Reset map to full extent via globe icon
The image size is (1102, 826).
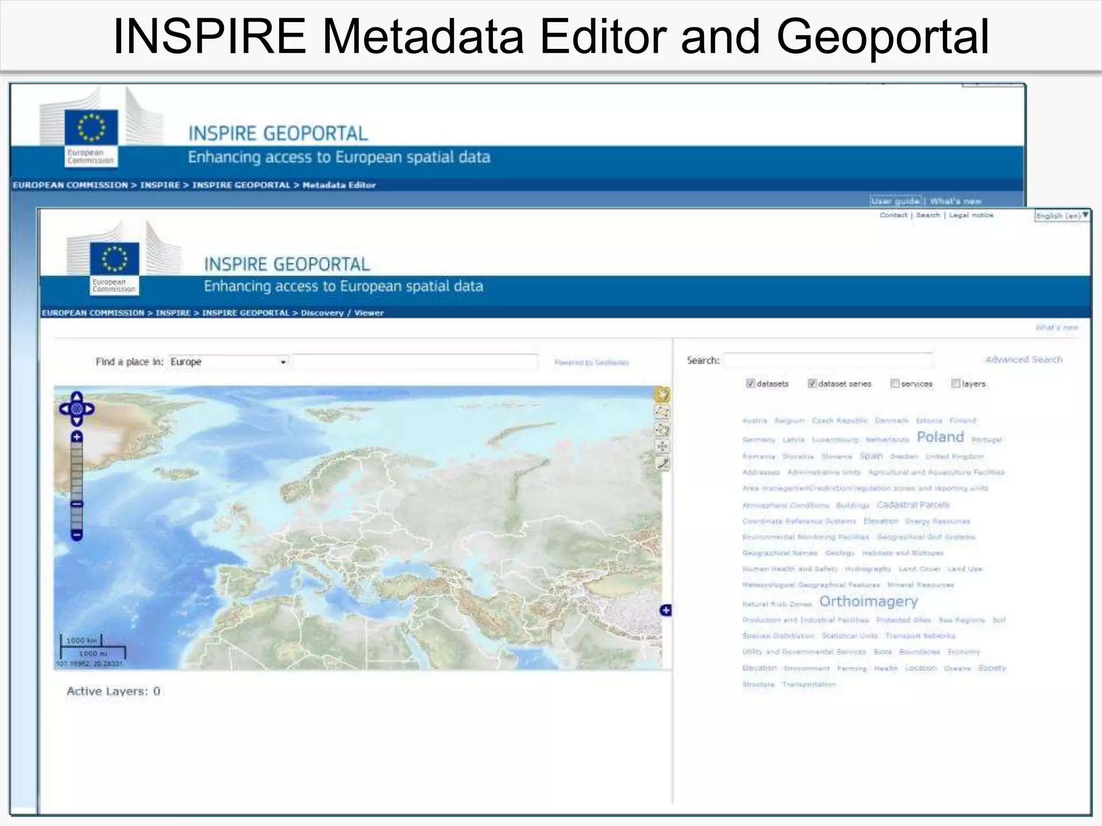coord(76,409)
